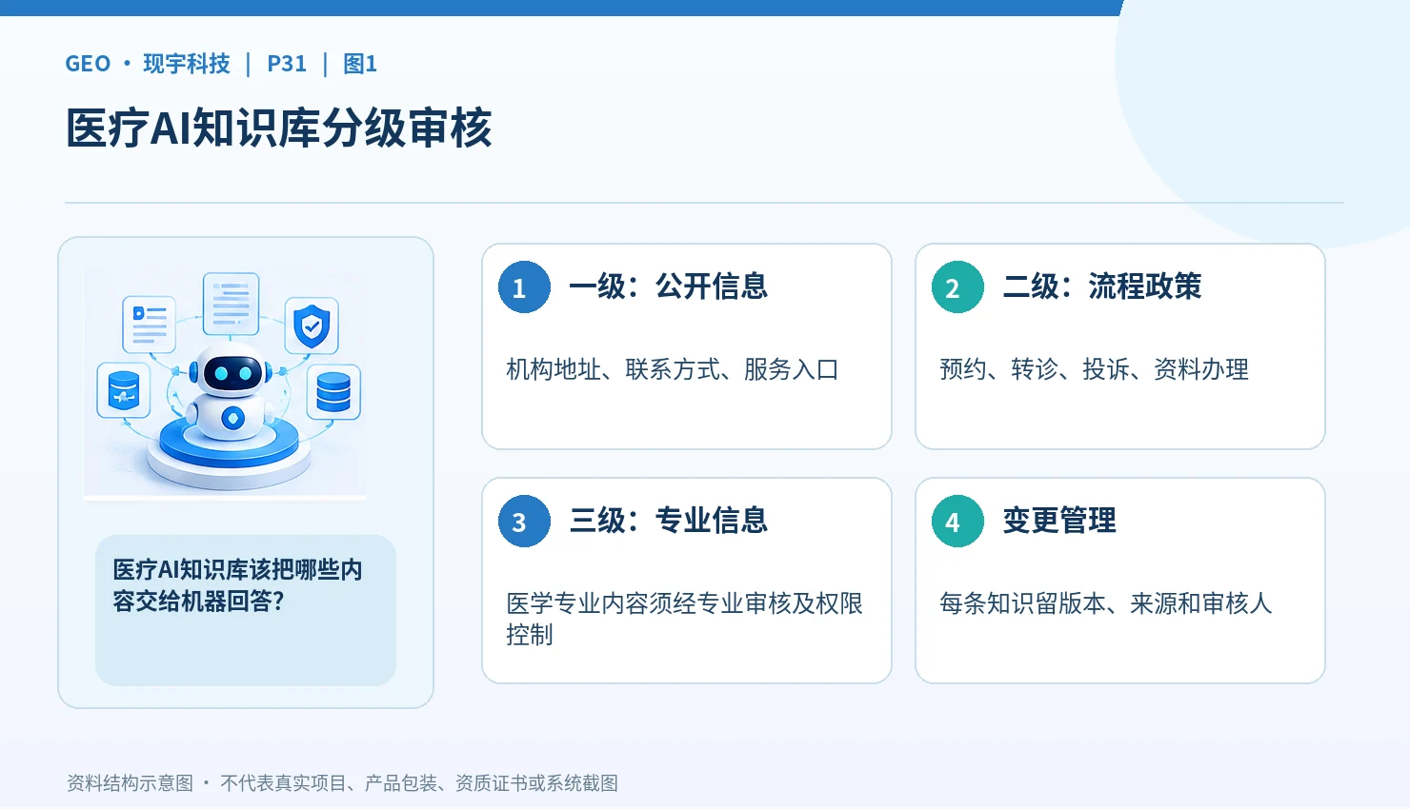Viewport: 1410px width, 809px height.
Task: Click the blue number 1 circle badge
Action: (x=524, y=286)
